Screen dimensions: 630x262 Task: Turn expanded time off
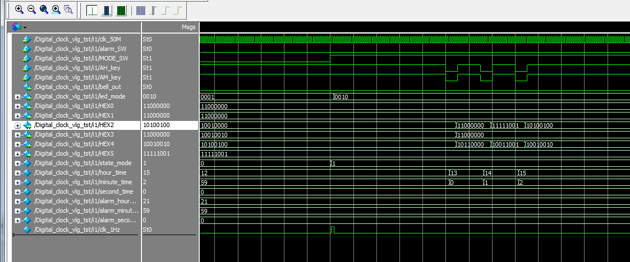[x=92, y=11]
